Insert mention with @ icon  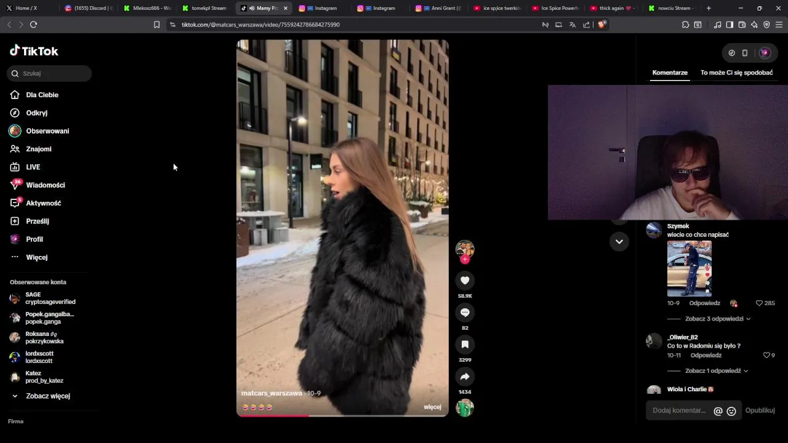(718, 411)
